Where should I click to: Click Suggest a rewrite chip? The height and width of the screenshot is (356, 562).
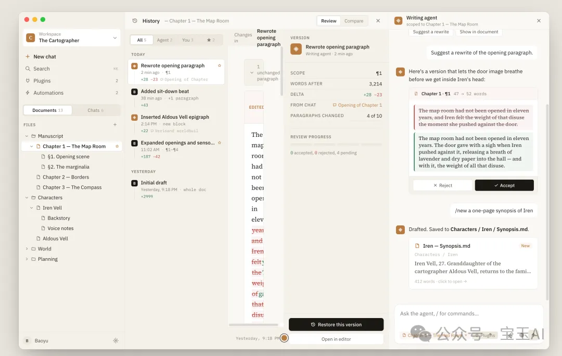pos(431,32)
